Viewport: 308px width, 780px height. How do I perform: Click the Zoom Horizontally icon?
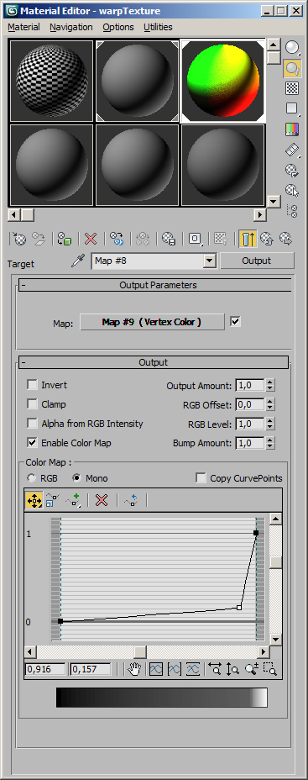tap(215, 669)
